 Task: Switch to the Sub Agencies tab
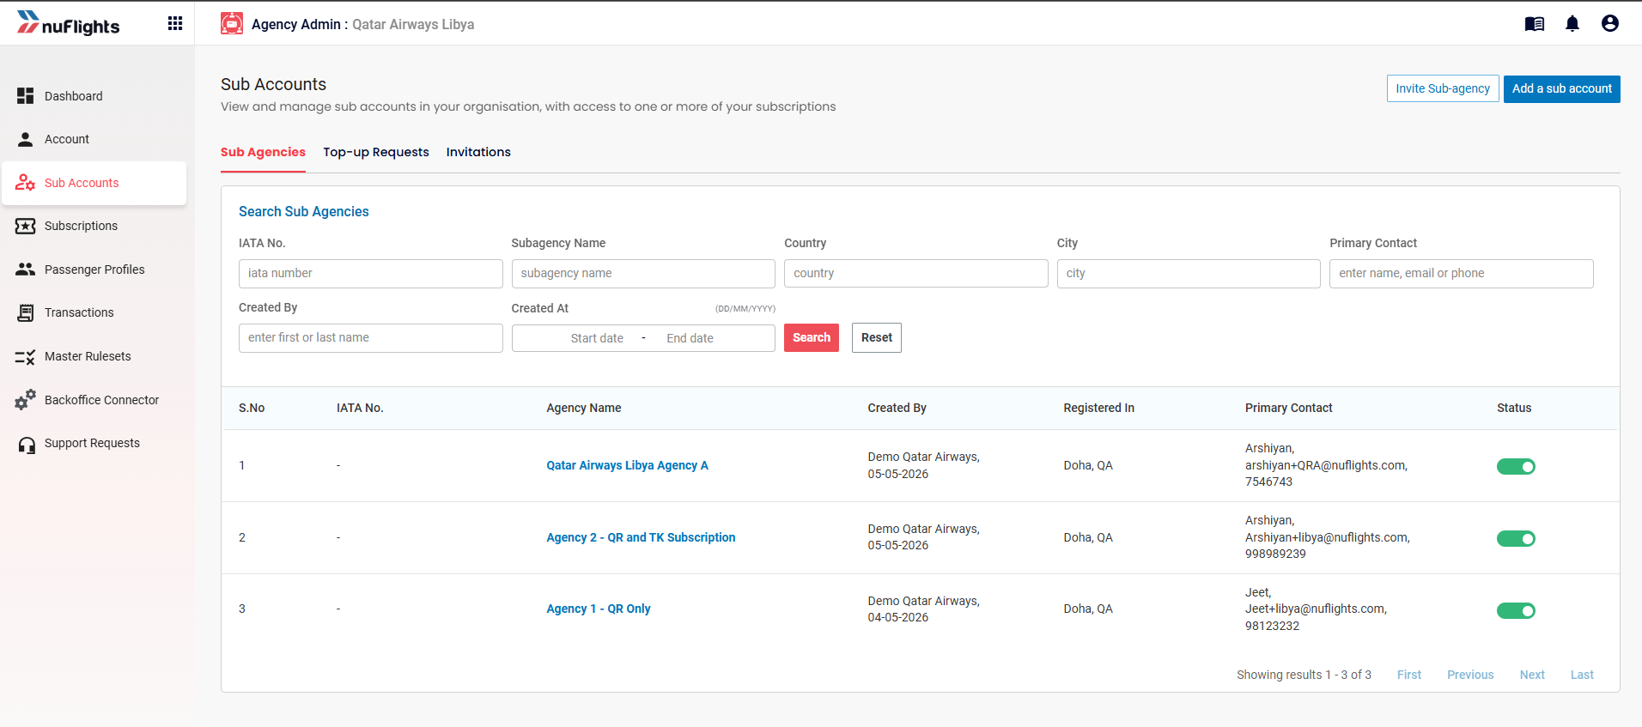coord(263,152)
